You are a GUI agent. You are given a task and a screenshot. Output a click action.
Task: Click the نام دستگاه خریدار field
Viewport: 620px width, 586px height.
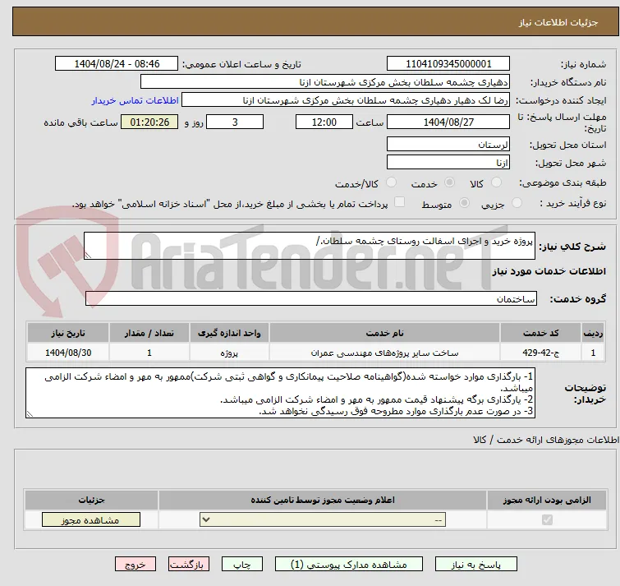coord(325,82)
